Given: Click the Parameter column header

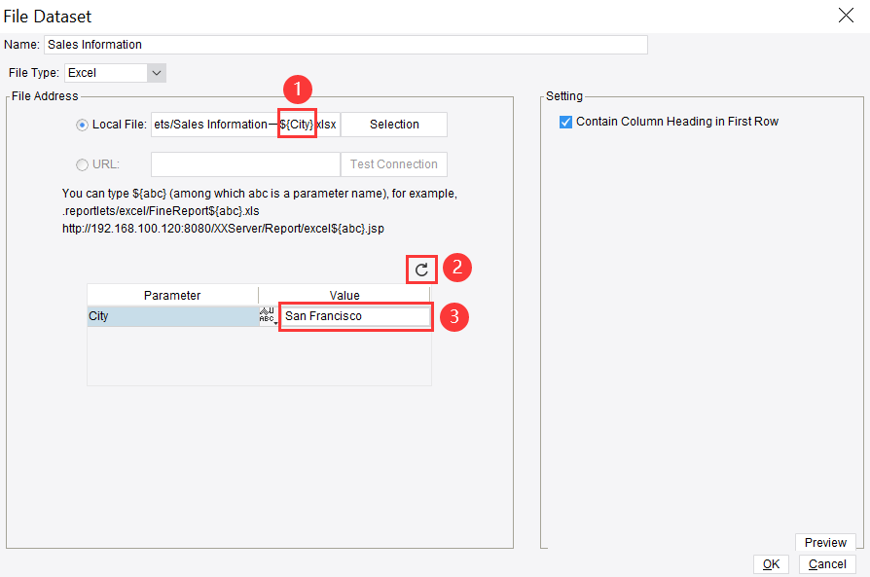Looking at the screenshot, I should pyautogui.click(x=172, y=294).
